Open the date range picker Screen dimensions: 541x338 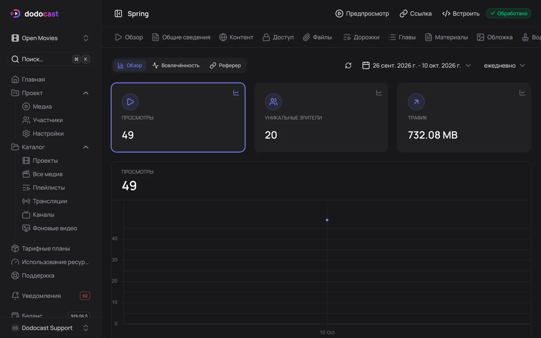pyautogui.click(x=417, y=66)
